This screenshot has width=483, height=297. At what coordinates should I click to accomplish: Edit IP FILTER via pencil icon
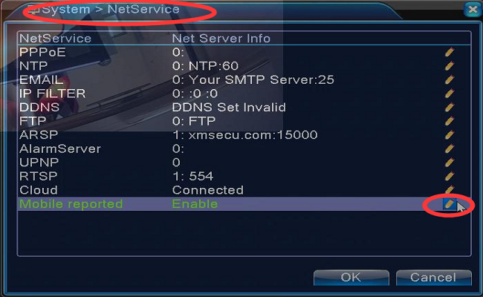450,94
